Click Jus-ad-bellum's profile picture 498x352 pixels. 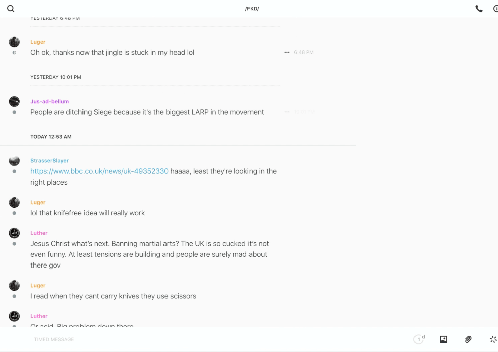14,102
